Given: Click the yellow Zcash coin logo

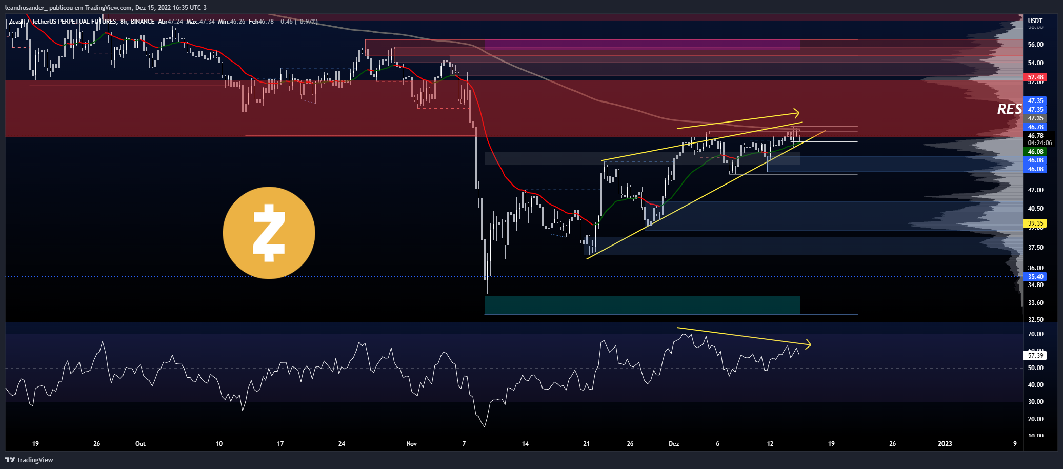Looking at the screenshot, I should tap(269, 233).
